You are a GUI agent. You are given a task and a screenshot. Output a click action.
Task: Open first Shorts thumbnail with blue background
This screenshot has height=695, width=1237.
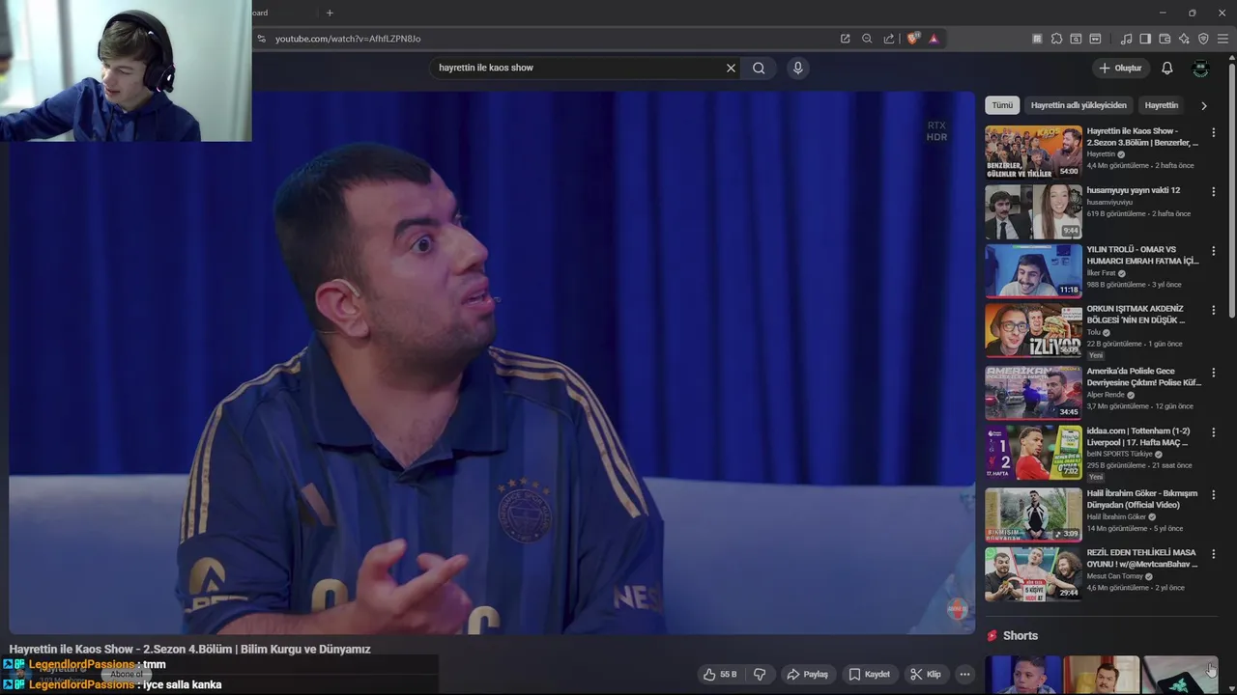(x=1023, y=675)
